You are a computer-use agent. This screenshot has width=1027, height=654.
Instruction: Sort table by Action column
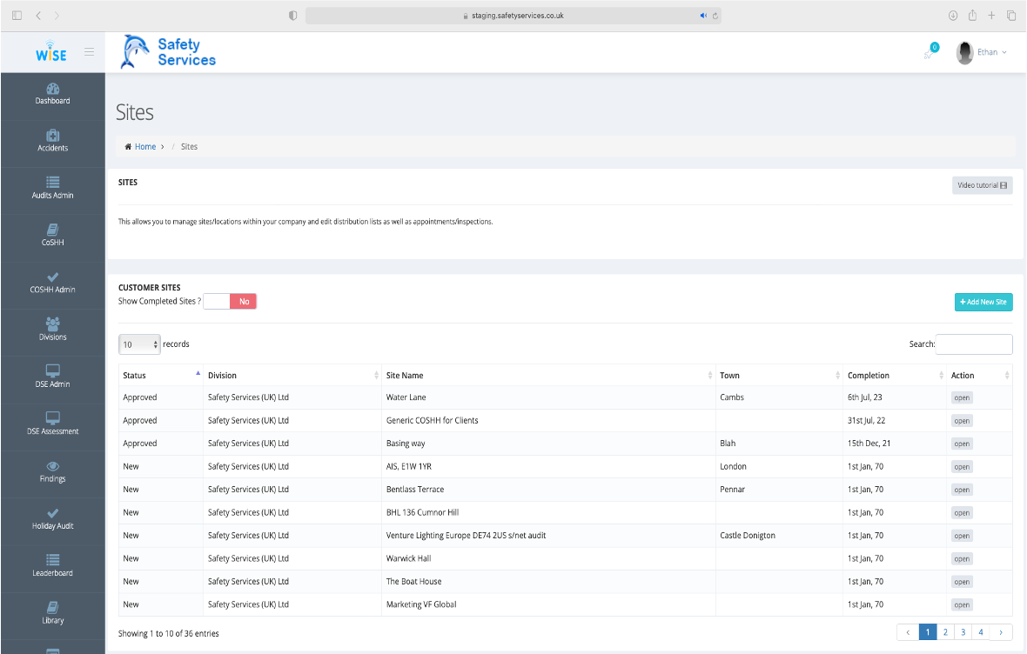979,375
